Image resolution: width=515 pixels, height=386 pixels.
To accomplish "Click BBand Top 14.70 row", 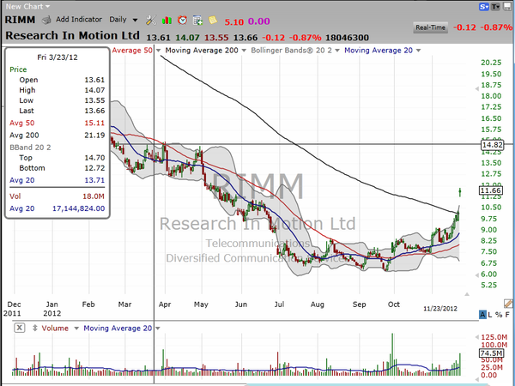I will [x=62, y=158].
